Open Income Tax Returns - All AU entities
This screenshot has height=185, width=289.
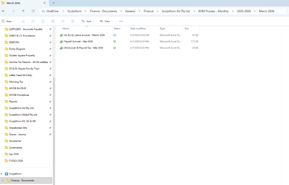click(x=28, y=62)
